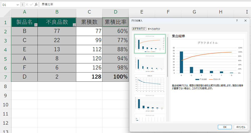The height and width of the screenshot is (133, 251).
Task: Click cell C7 containing 128
Action: [89, 77]
